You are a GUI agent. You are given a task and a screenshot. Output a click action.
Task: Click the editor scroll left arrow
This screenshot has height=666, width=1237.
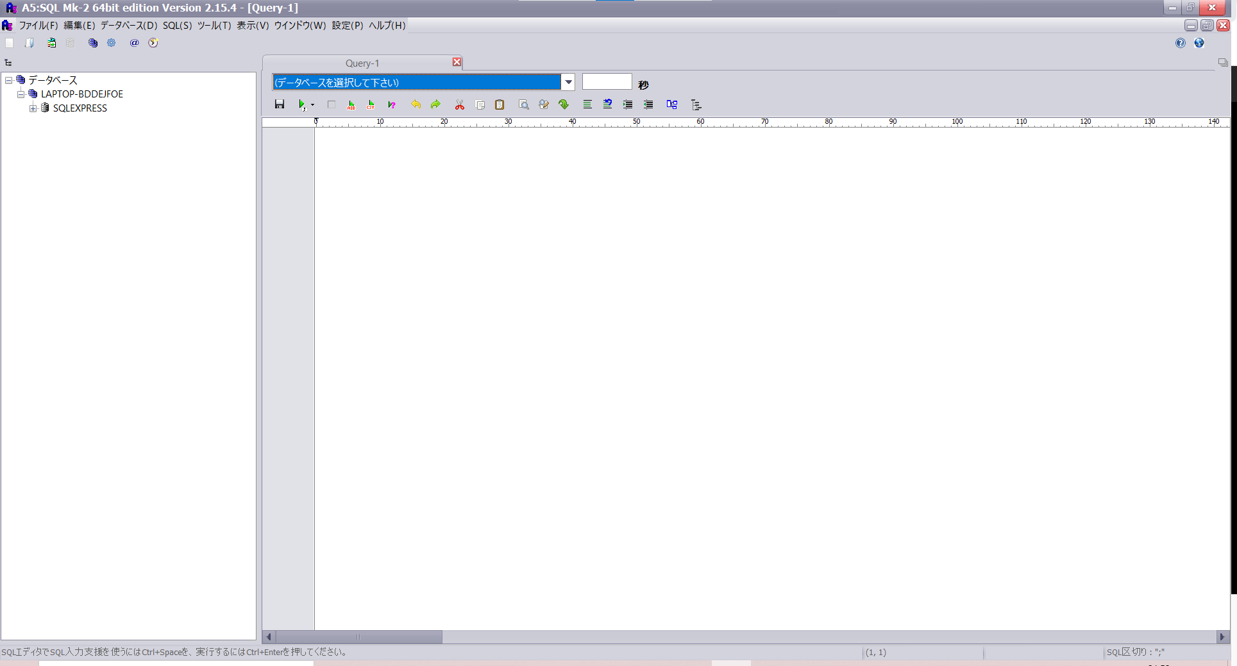(x=269, y=637)
